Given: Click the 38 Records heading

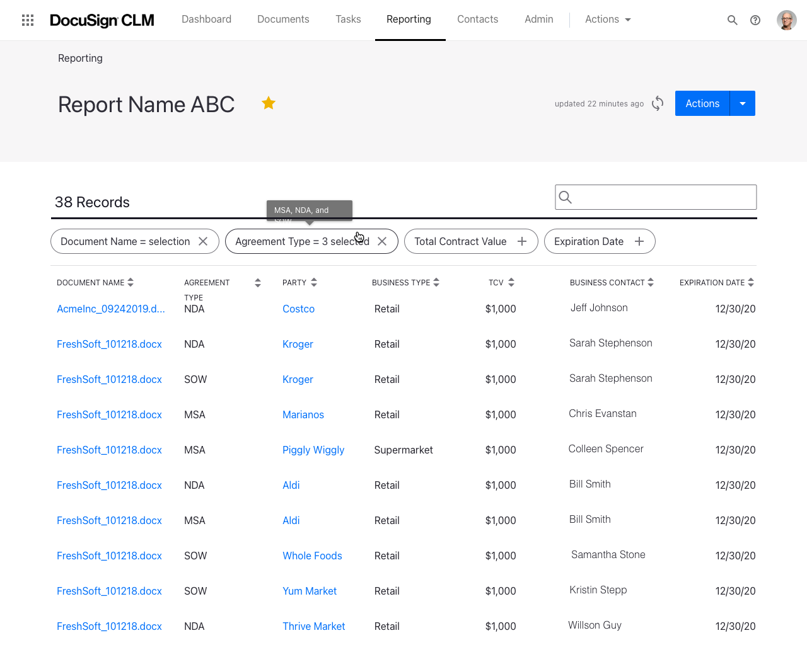Looking at the screenshot, I should pos(92,202).
